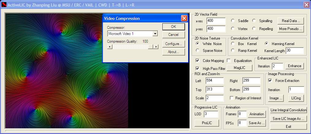311x134 pixels.
Task: Enable the Equalization checkbox
Action: 229,61
